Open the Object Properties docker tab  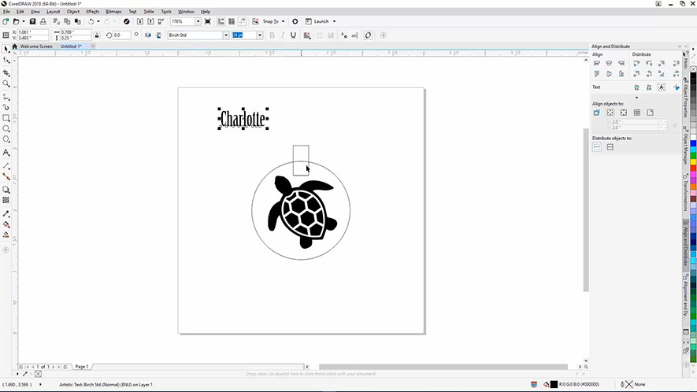pyautogui.click(x=685, y=98)
